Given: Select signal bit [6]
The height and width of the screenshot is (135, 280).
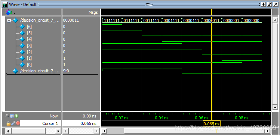Looking at the screenshot, I should pyautogui.click(x=29, y=27).
